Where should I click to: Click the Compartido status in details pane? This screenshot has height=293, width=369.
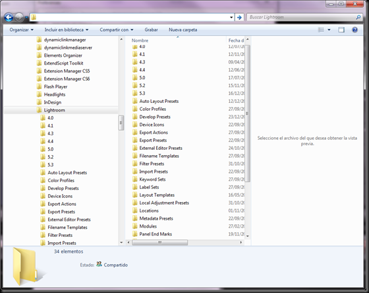tap(115, 265)
